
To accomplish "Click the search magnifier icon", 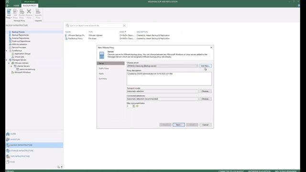I will pyautogui.click(x=67, y=25).
